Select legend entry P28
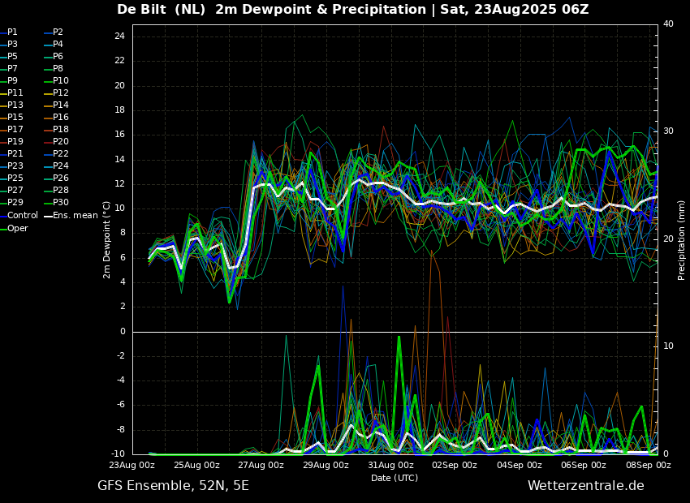Viewport: 690px width, 503px height. tap(56, 190)
